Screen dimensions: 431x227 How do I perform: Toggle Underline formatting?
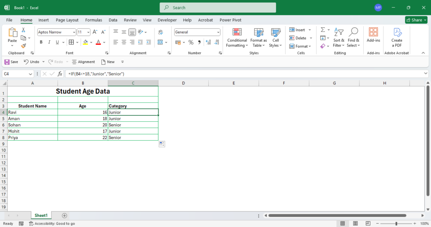point(57,42)
